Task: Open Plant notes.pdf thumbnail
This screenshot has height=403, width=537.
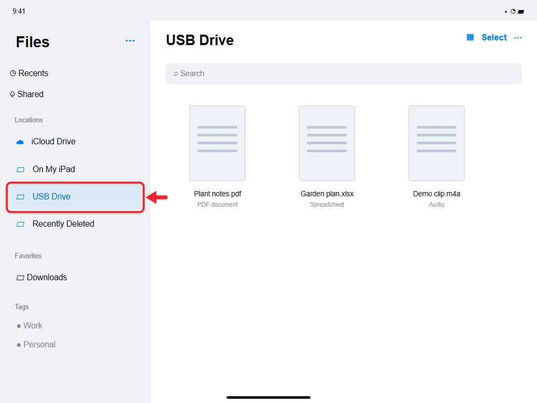Action: [x=218, y=143]
